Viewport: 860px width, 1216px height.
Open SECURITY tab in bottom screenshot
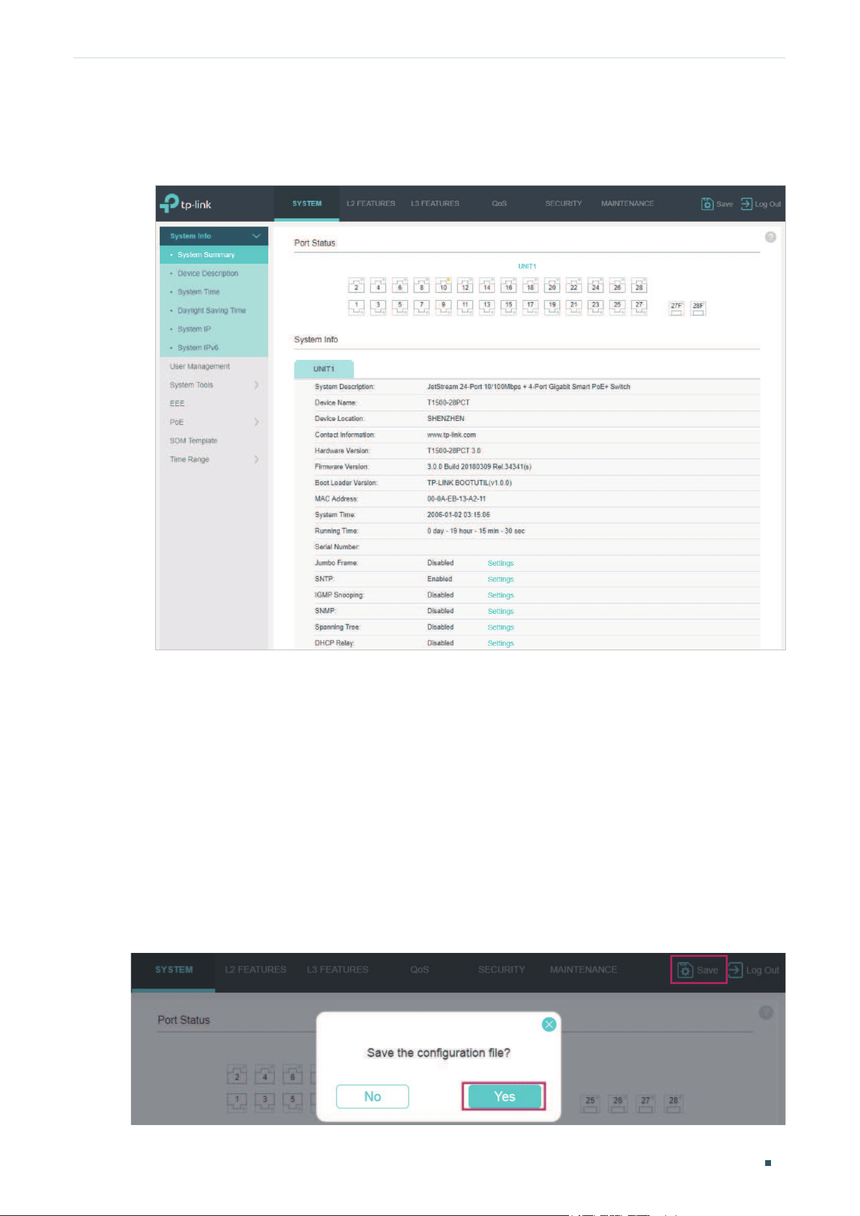pyautogui.click(x=501, y=969)
